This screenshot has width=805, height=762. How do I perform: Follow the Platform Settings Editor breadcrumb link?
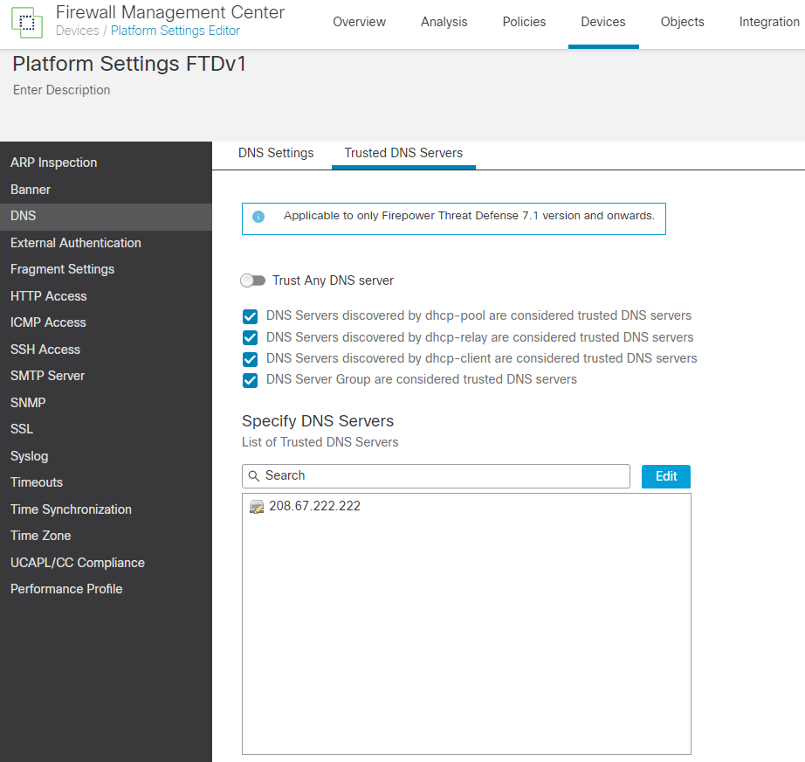coord(175,31)
